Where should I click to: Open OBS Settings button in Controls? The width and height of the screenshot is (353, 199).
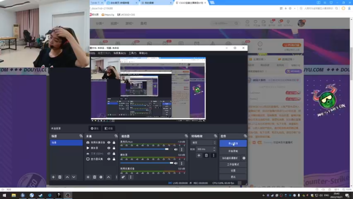click(233, 171)
